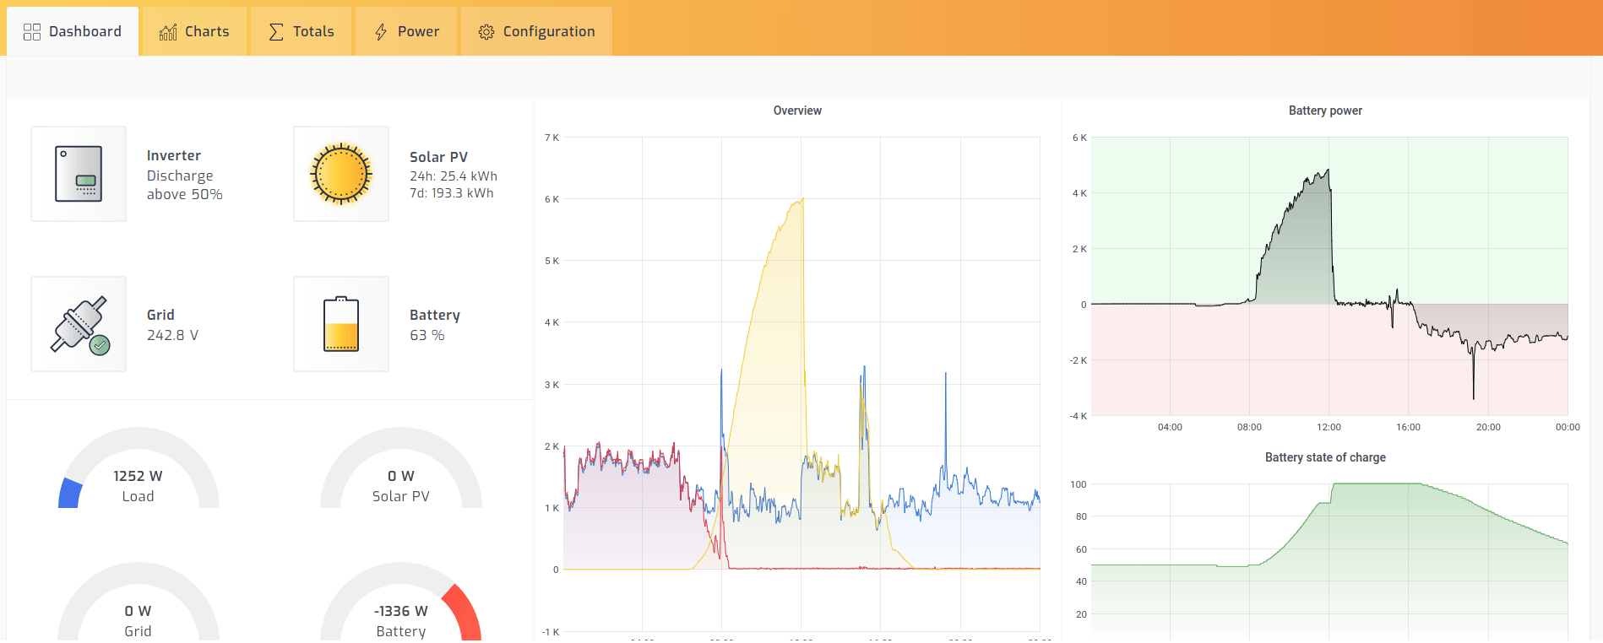Click the Overview chart title
1603x643 pixels.
point(797,111)
